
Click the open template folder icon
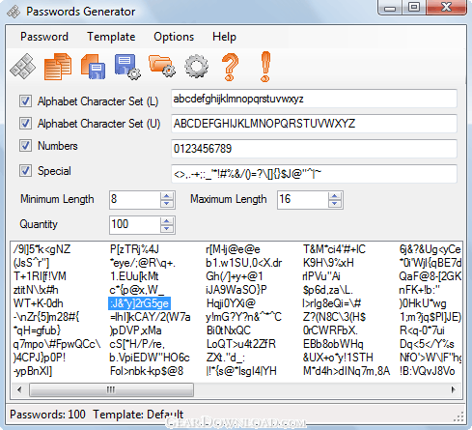click(162, 66)
